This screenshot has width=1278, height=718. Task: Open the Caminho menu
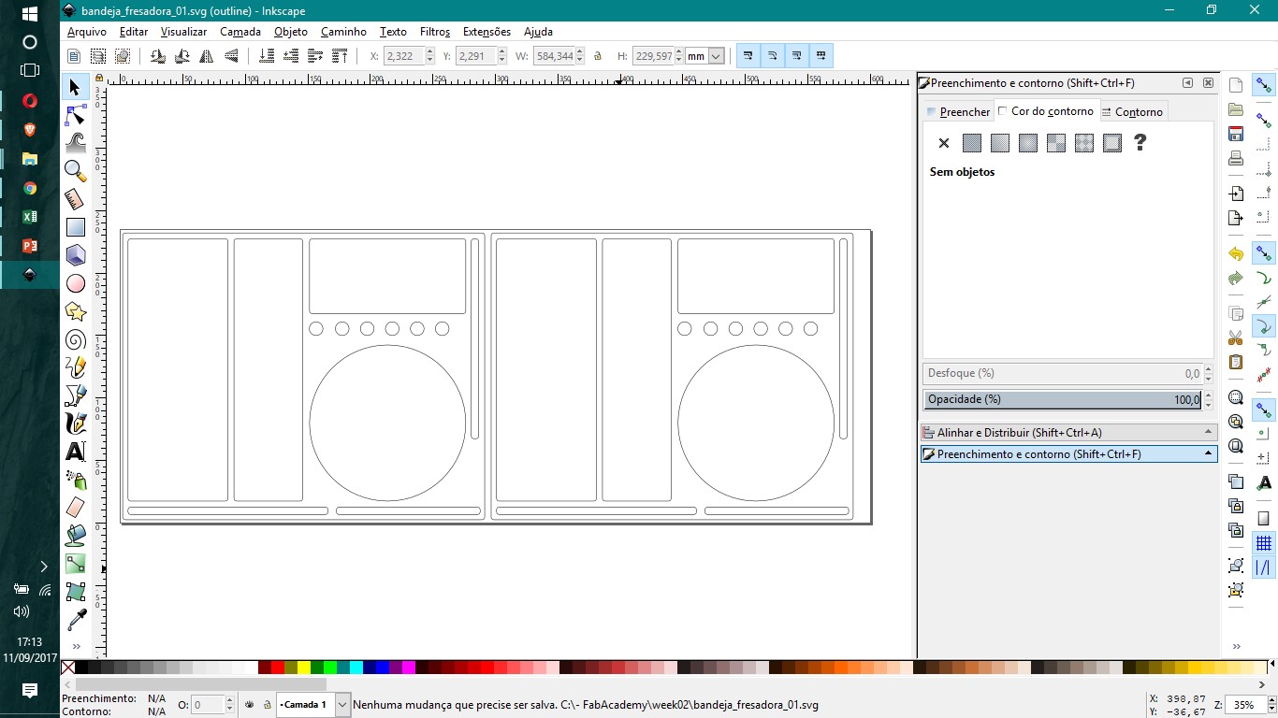pos(343,32)
